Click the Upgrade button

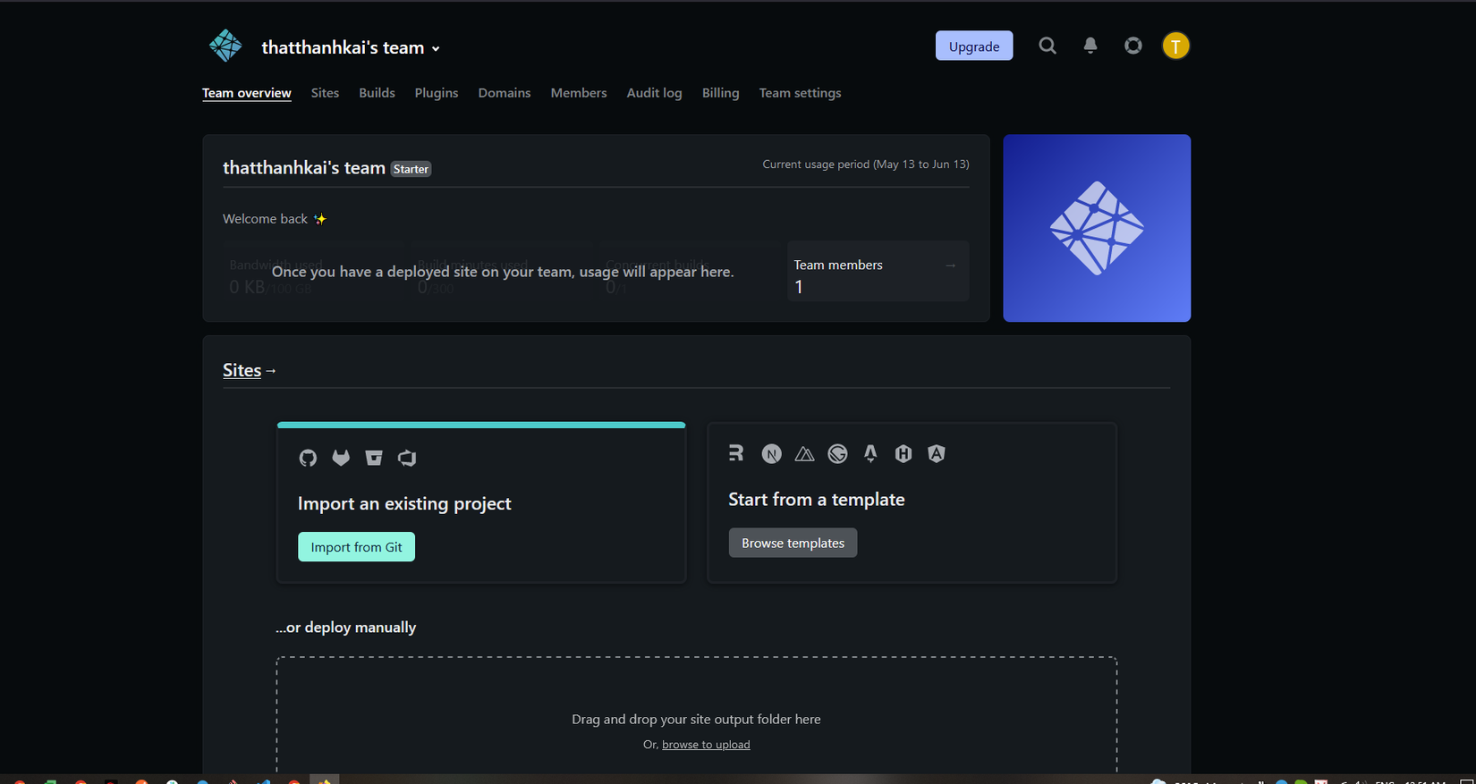[974, 46]
